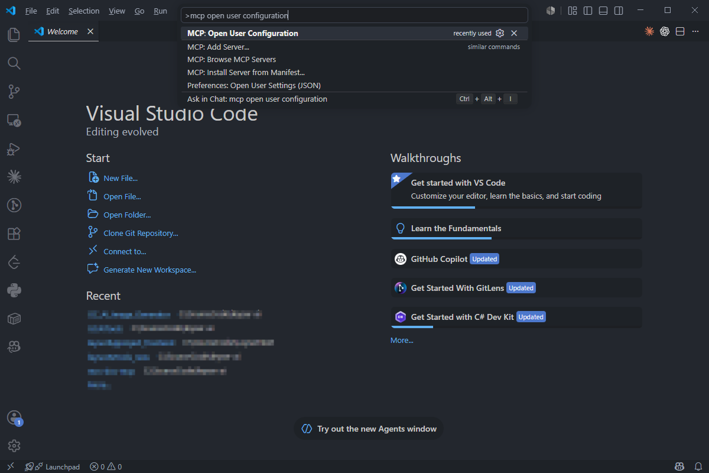The height and width of the screenshot is (473, 709).
Task: Open the Containers icon in activity bar
Action: [14, 319]
